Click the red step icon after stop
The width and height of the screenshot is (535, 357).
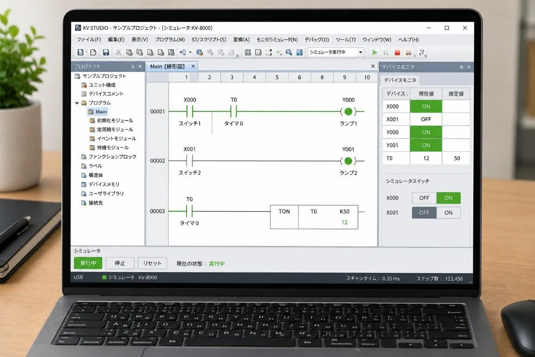pyautogui.click(x=408, y=52)
